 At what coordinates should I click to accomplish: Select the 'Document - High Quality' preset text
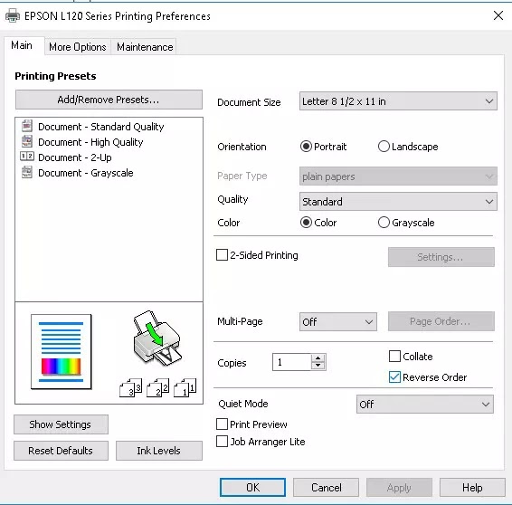(x=90, y=142)
